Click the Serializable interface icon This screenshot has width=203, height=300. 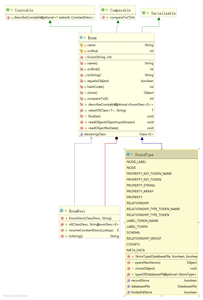click(144, 13)
